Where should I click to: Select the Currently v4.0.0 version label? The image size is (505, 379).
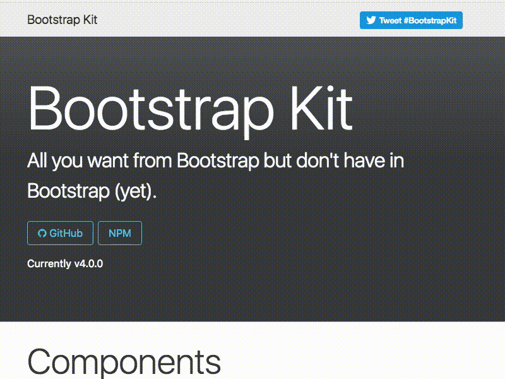(x=66, y=263)
